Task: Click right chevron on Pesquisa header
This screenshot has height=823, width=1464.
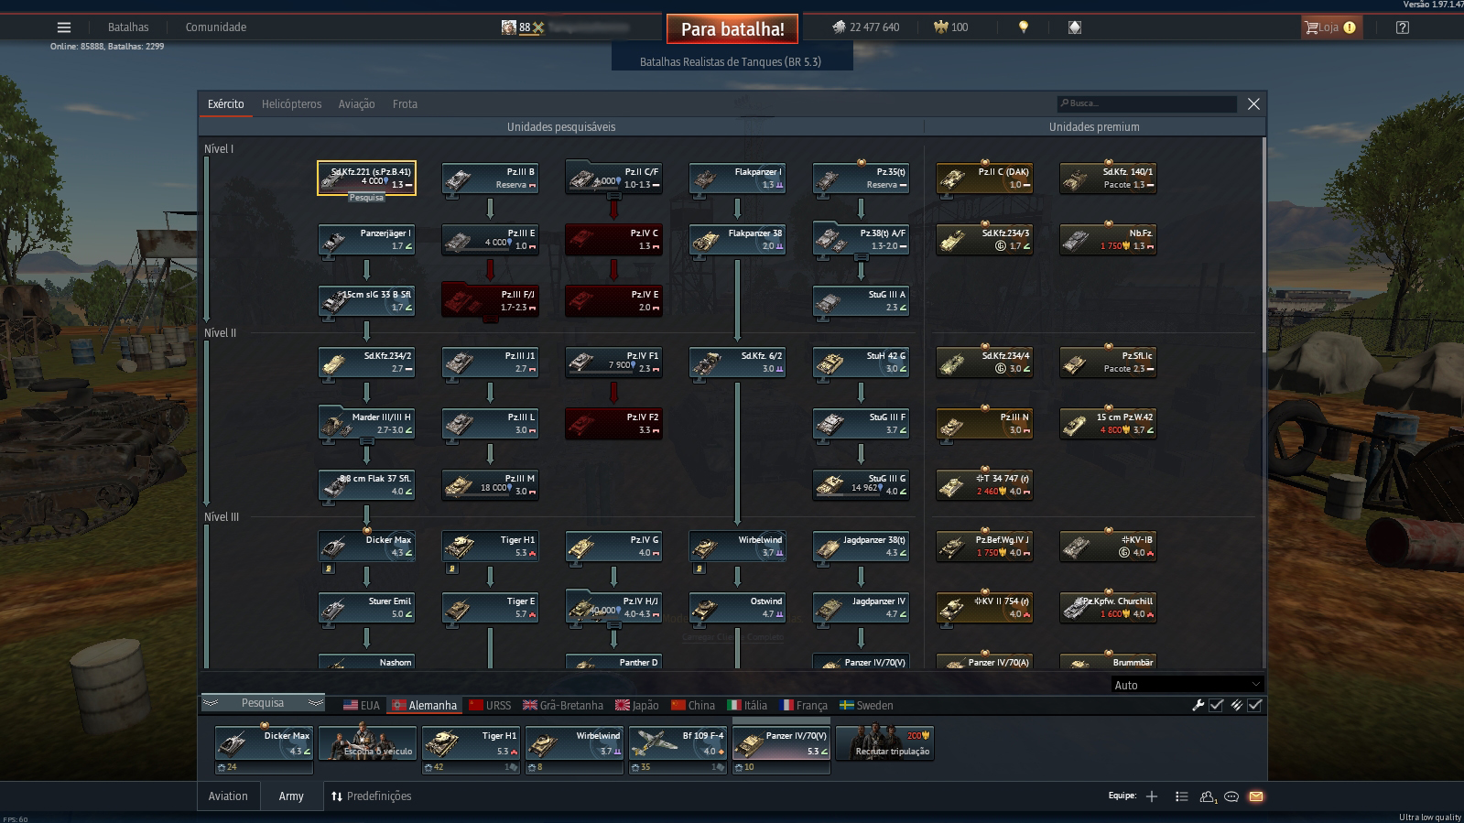Action: tap(316, 703)
